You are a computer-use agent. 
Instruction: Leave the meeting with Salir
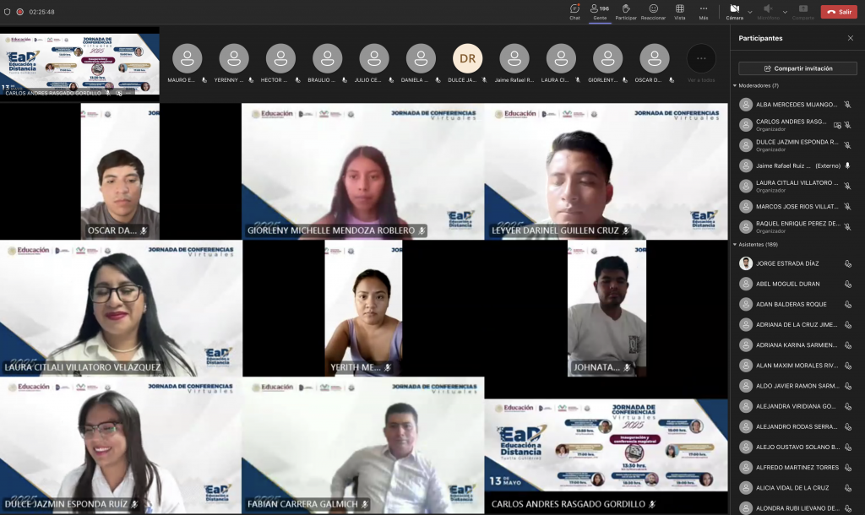pyautogui.click(x=839, y=12)
